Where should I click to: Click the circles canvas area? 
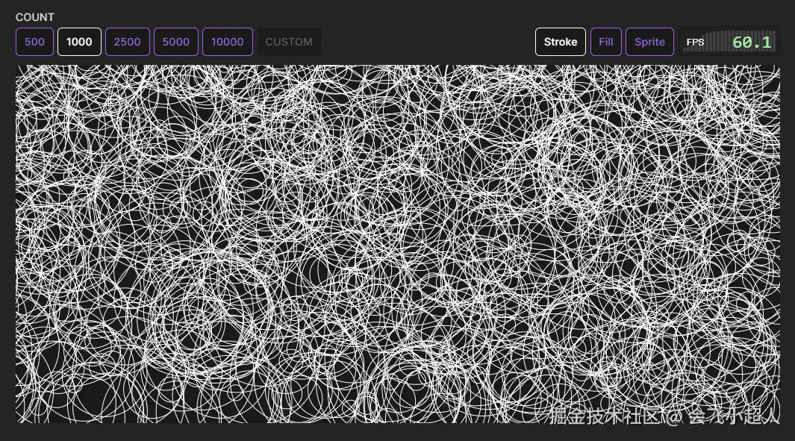[x=397, y=244]
